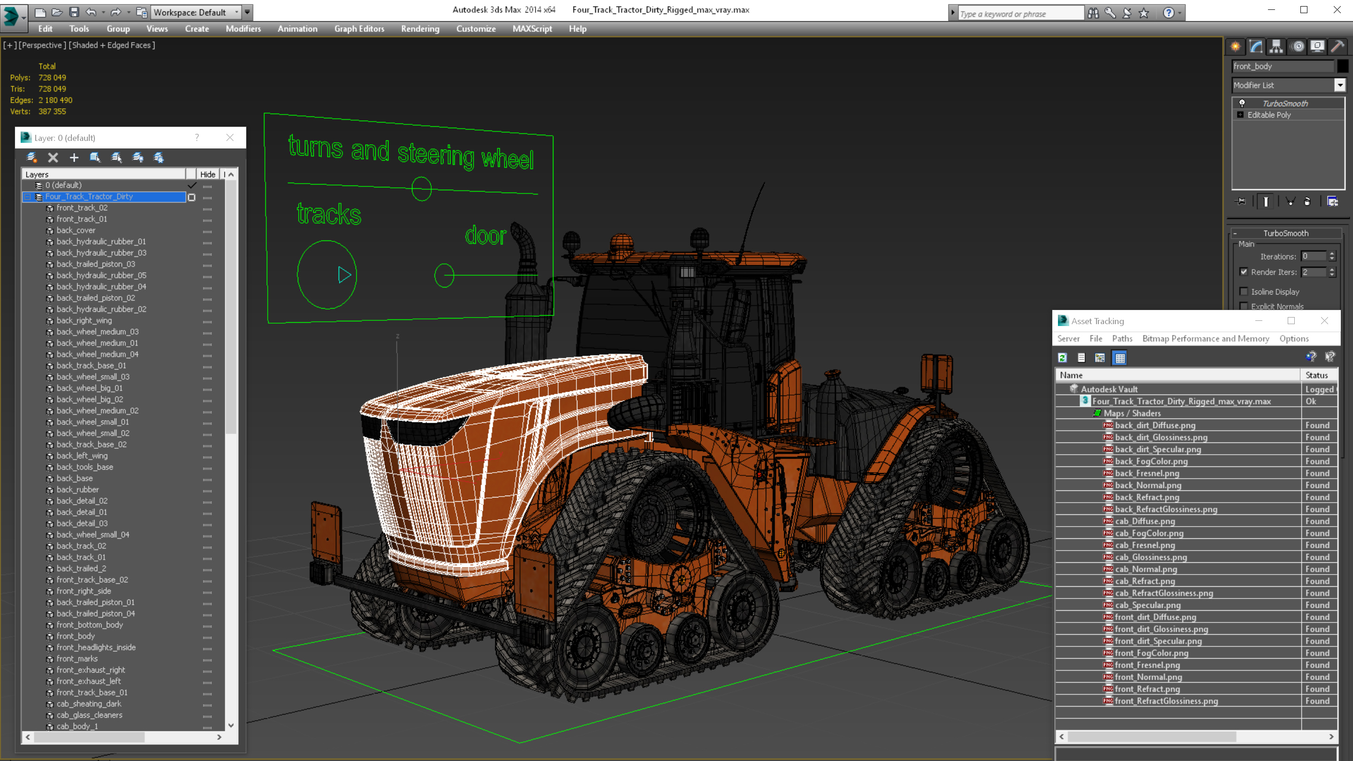Click Add Selected Objects plus icon
The image size is (1353, 761).
click(x=74, y=157)
